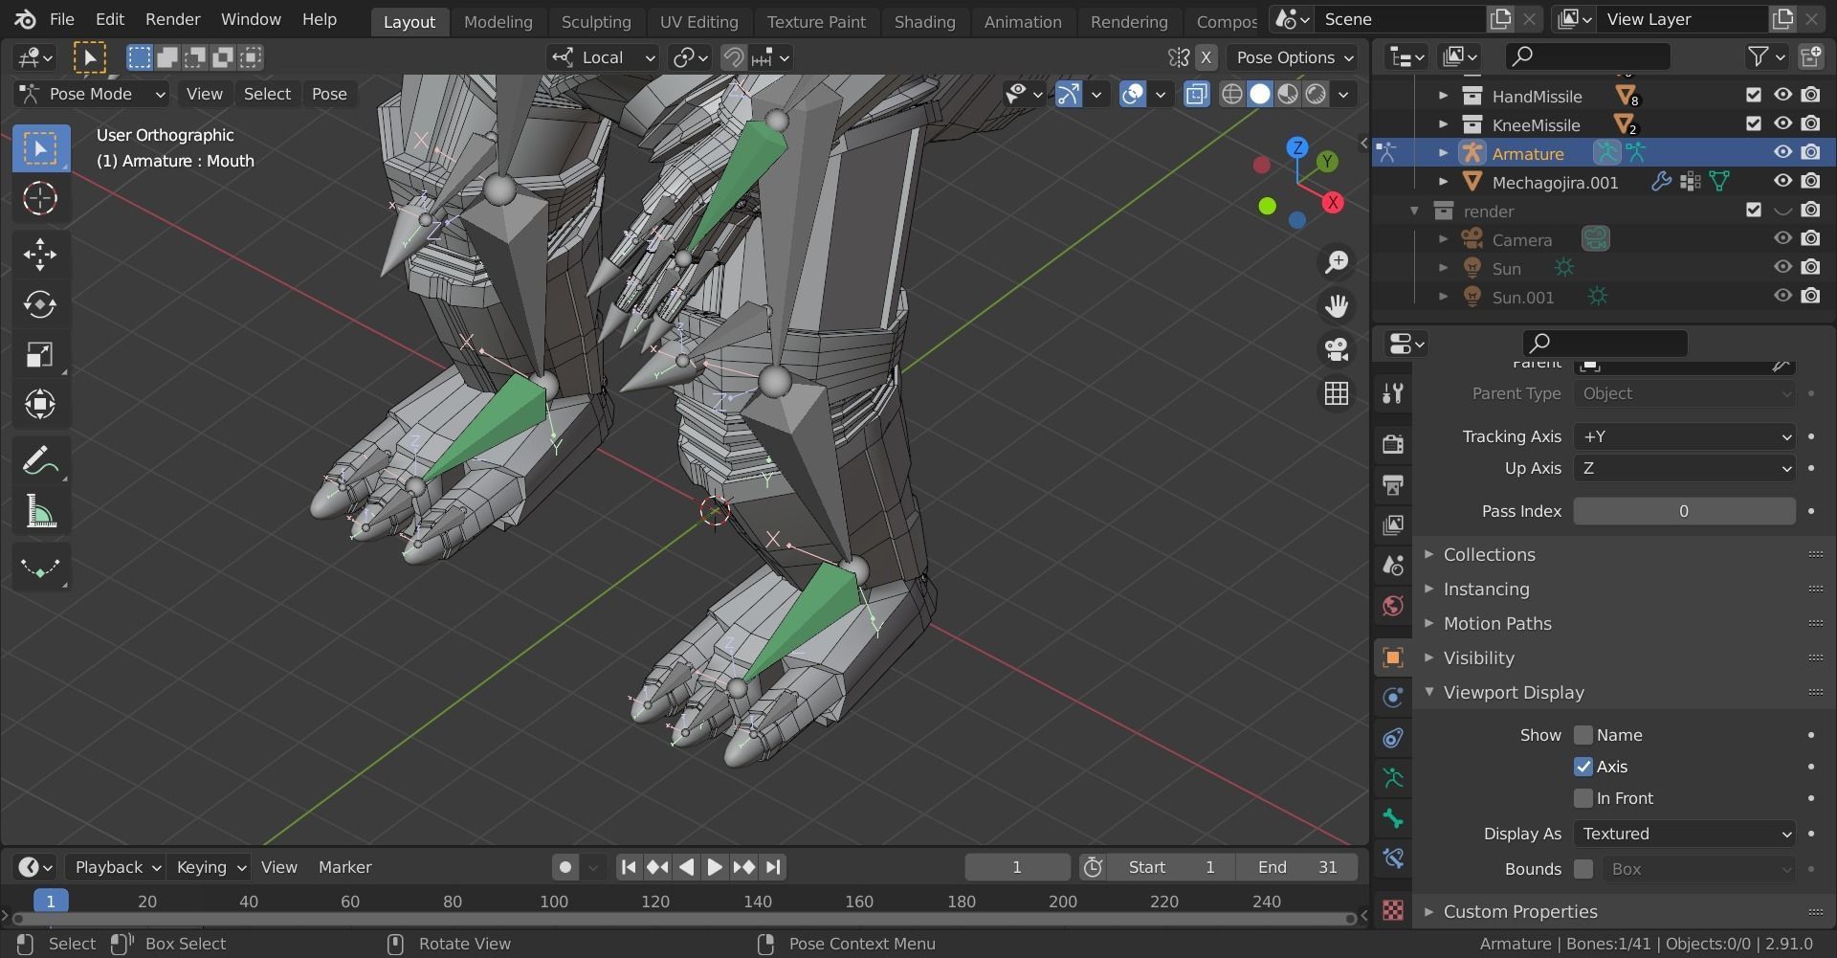This screenshot has width=1837, height=958.
Task: Click the pan view hand icon
Action: tap(1337, 306)
